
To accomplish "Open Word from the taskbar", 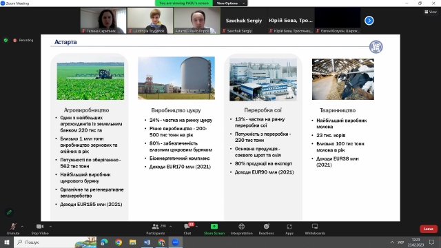I will coord(147,242).
